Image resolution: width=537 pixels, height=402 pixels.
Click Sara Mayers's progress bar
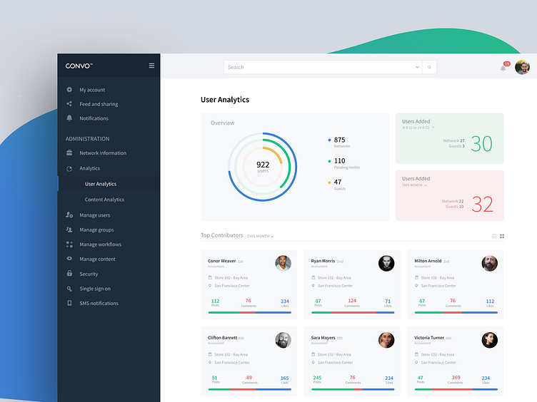[x=353, y=389]
